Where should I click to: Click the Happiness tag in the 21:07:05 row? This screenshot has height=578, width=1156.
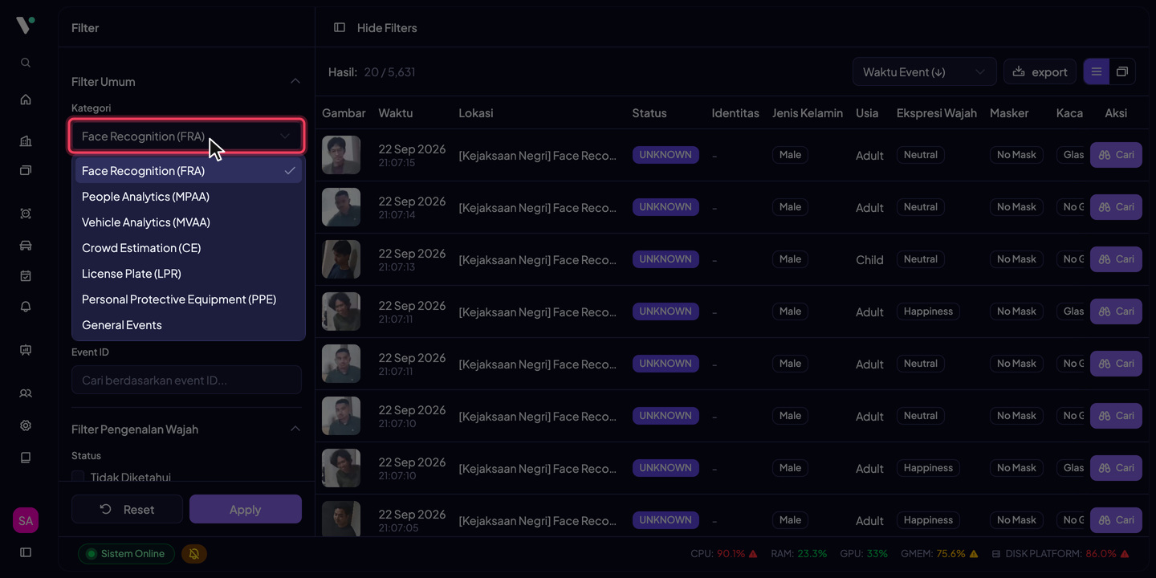coord(928,520)
